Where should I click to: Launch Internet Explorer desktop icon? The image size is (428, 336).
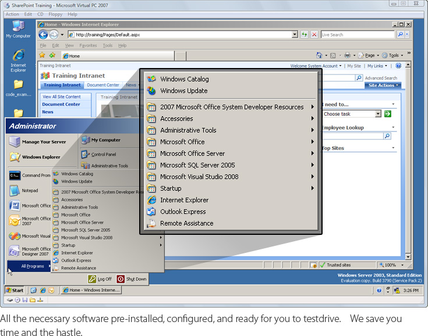coord(18,60)
